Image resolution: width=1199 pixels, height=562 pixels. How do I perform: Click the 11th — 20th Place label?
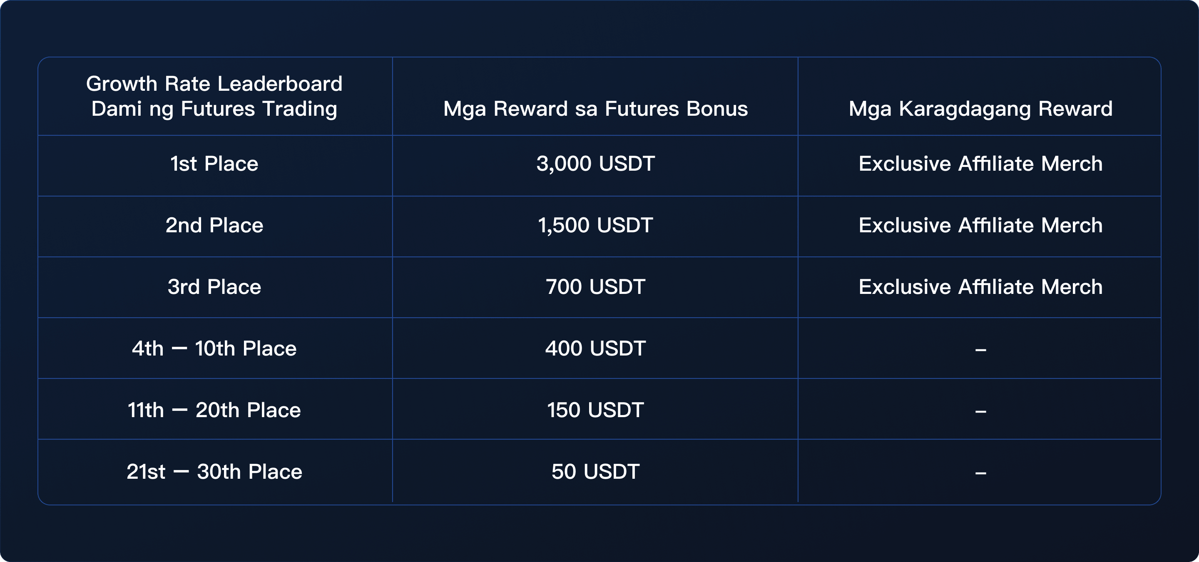[x=214, y=410]
